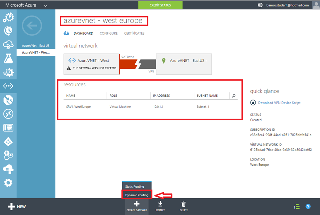Open the clock-and-cloud sidebar icon

click(8, 31)
